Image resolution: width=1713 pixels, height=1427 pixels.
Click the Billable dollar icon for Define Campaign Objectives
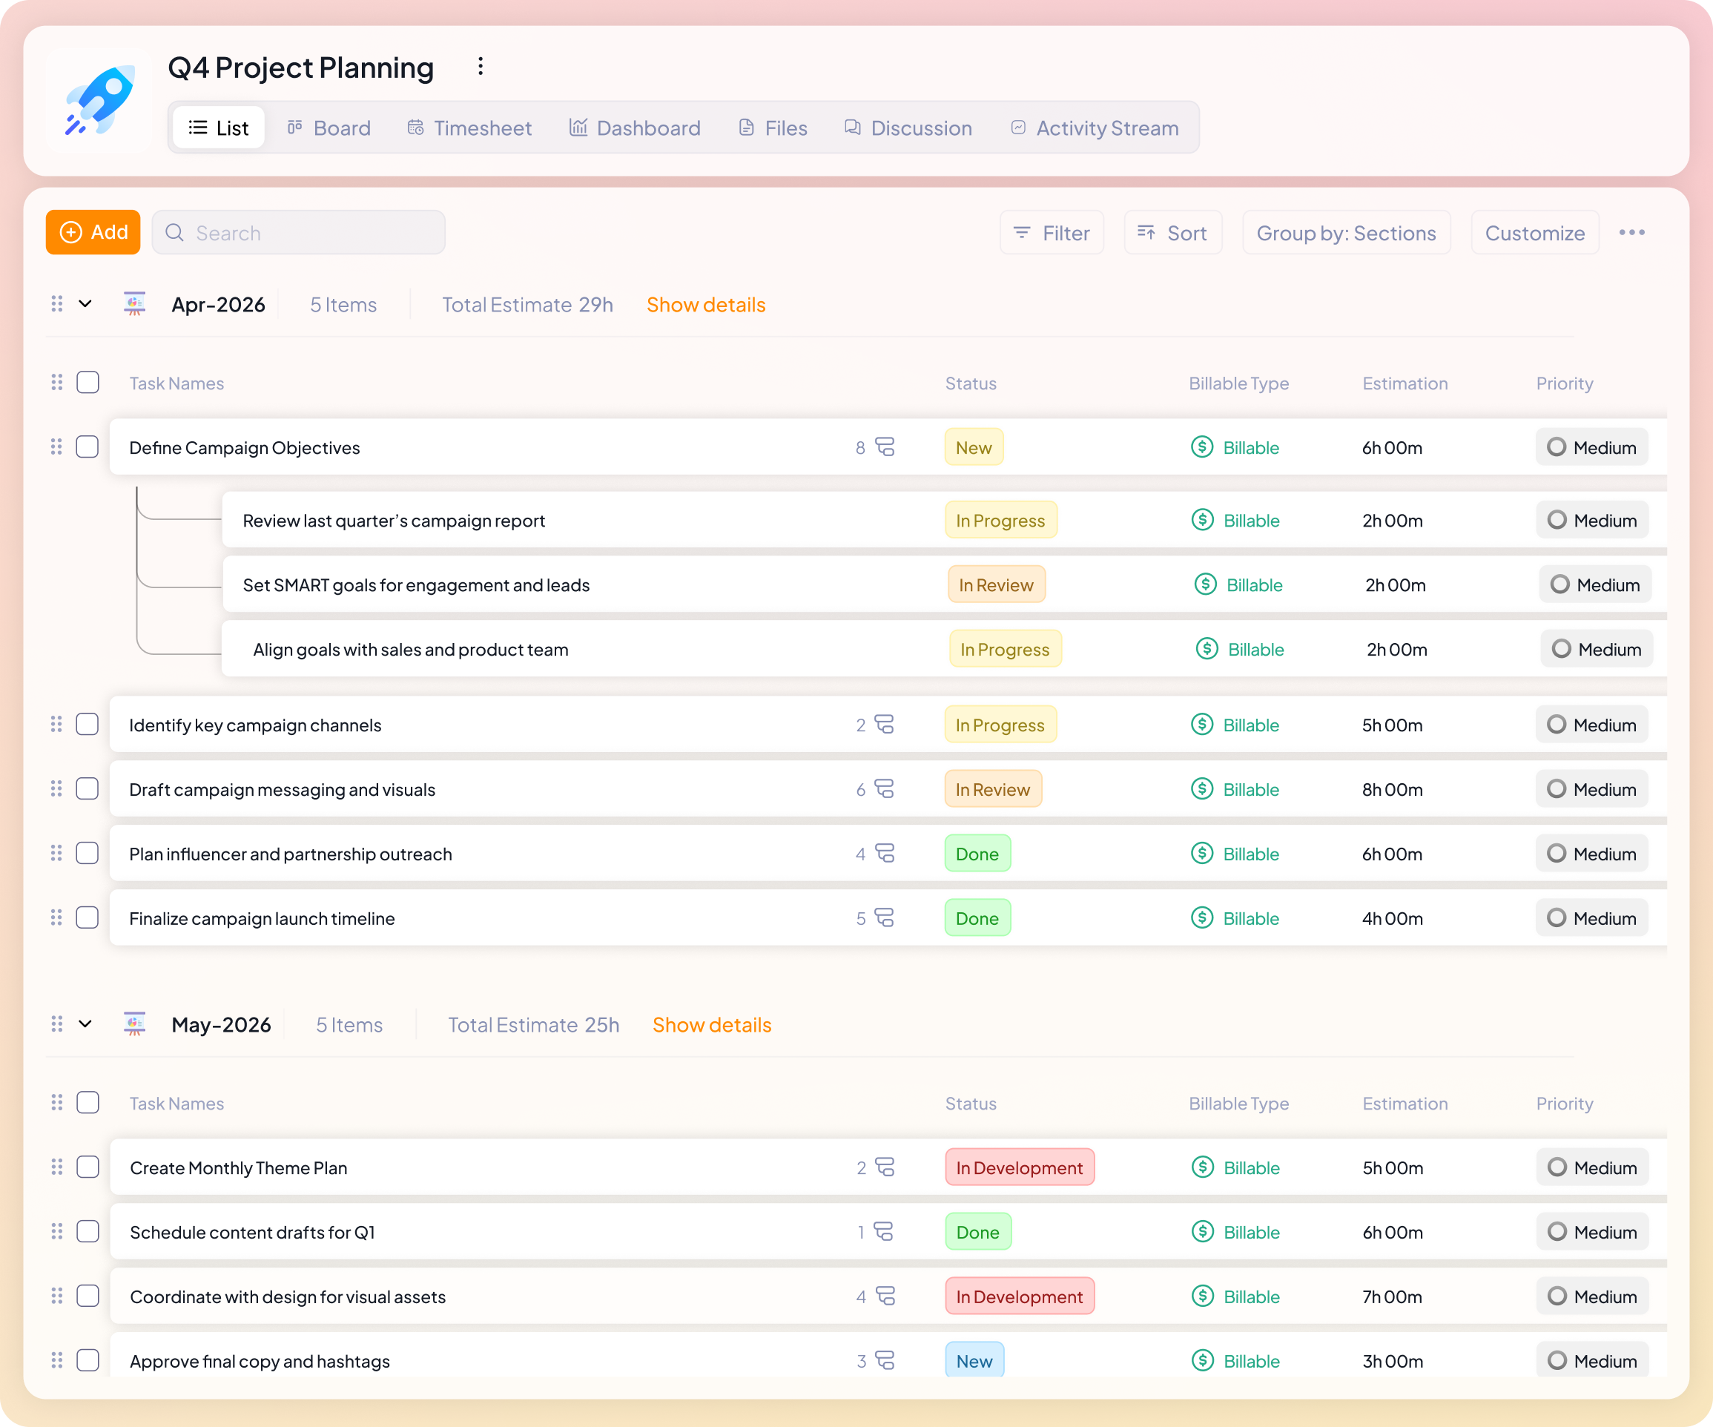pos(1202,447)
